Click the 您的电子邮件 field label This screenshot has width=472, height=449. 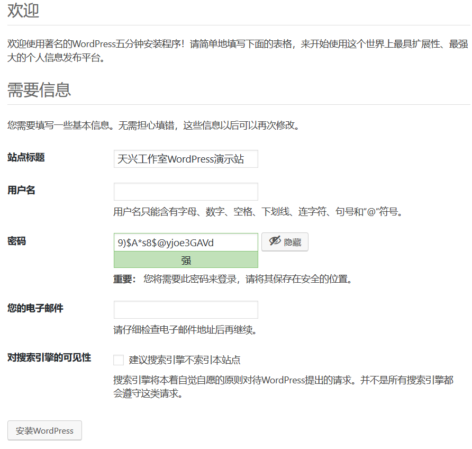tap(35, 308)
